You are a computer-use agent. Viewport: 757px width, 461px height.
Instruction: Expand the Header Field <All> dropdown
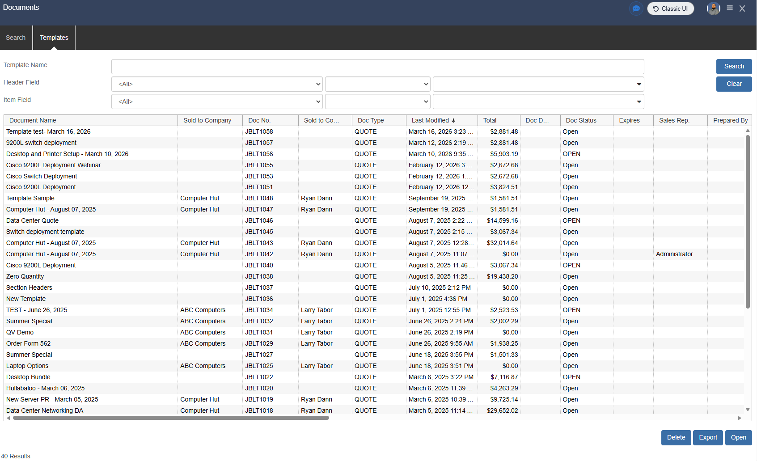pyautogui.click(x=217, y=84)
